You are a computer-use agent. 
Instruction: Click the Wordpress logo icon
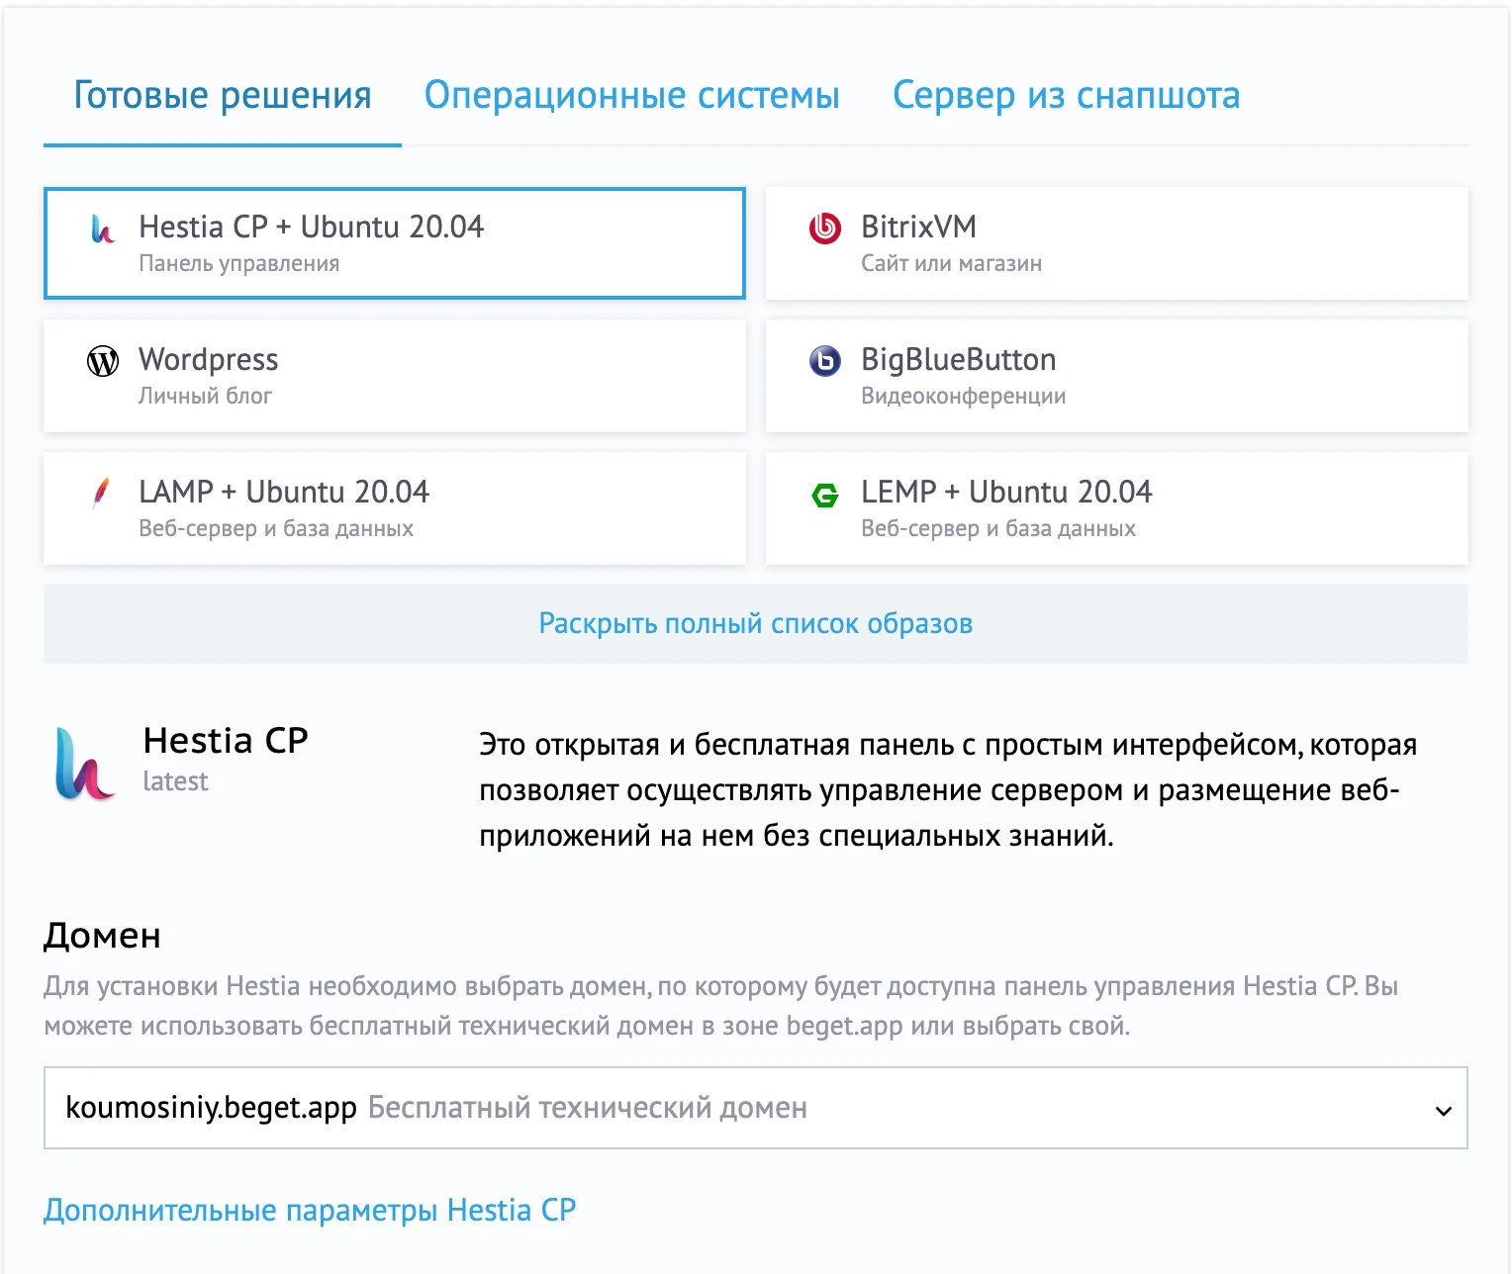101,362
